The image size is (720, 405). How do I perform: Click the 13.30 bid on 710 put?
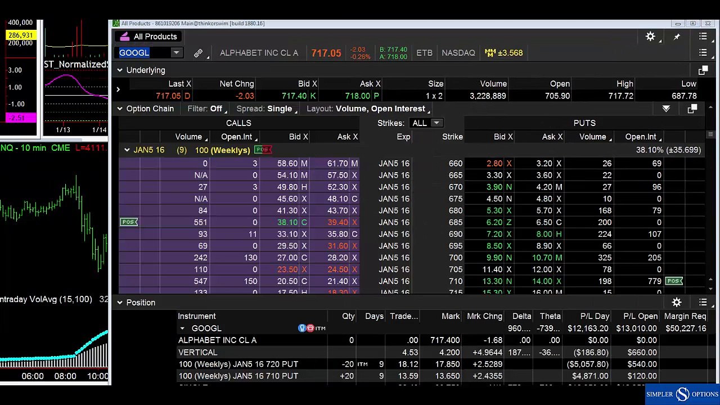coord(492,281)
